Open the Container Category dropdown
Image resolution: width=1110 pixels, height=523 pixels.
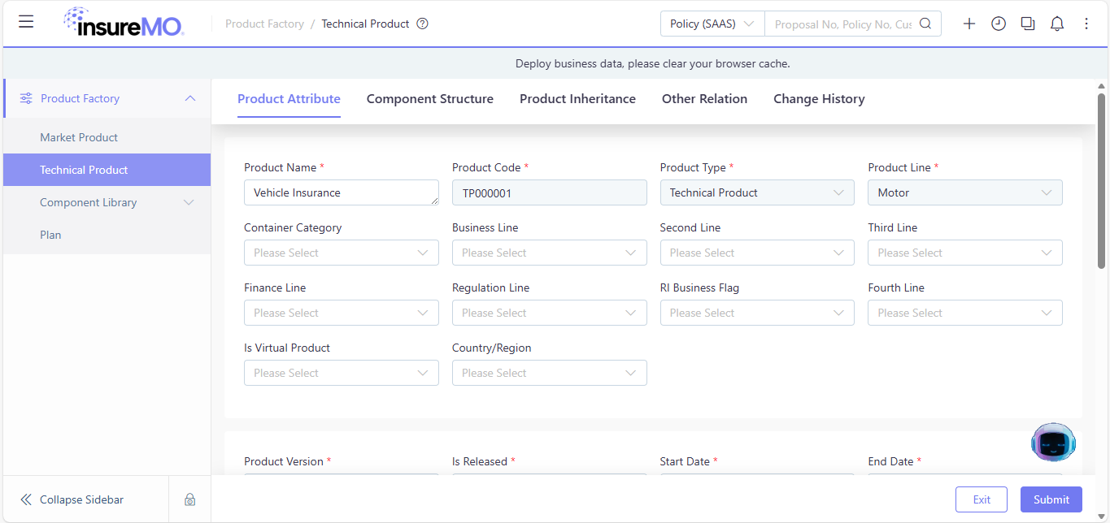342,253
